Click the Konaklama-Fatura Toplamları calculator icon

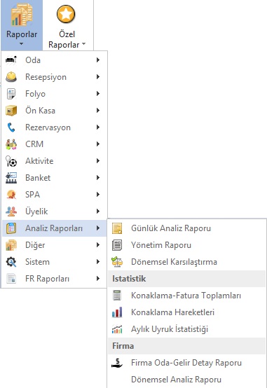[117, 296]
